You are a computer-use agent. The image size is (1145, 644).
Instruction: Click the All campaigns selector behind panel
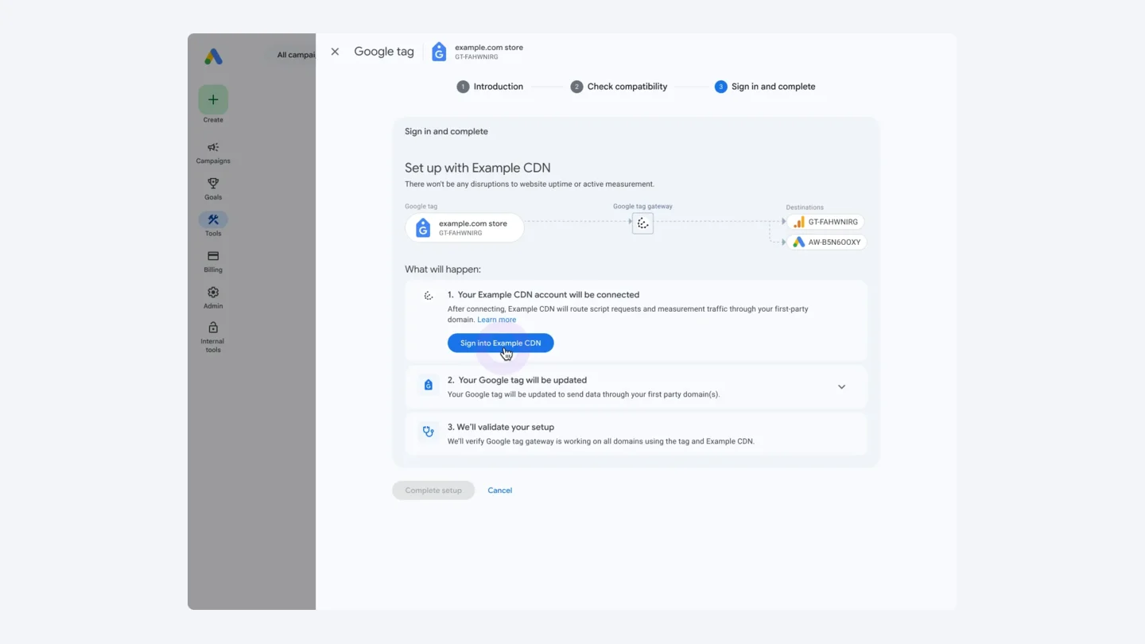(x=294, y=55)
